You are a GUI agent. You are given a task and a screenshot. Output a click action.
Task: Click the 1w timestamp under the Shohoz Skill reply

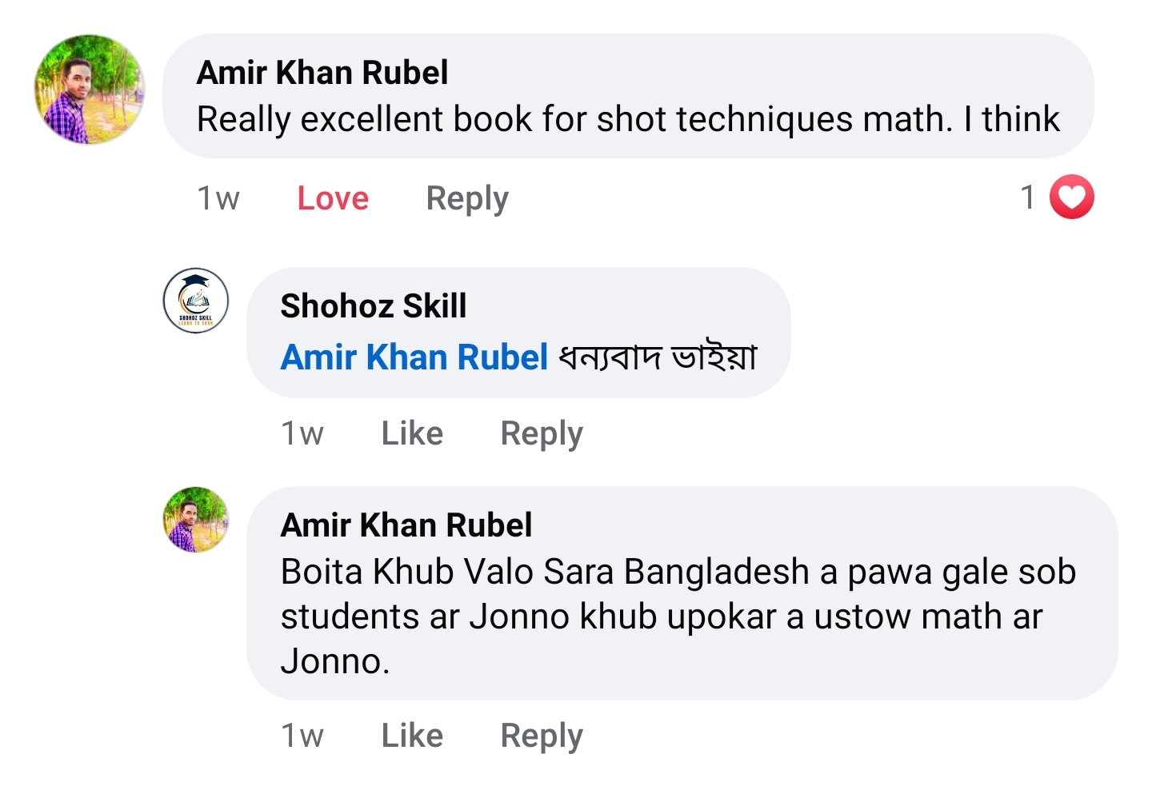coord(302,433)
